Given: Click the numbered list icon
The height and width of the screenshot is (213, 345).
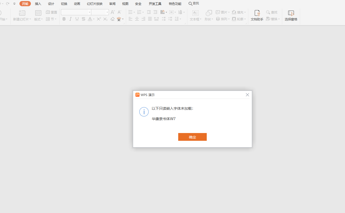Looking at the screenshot, I should (139, 12).
